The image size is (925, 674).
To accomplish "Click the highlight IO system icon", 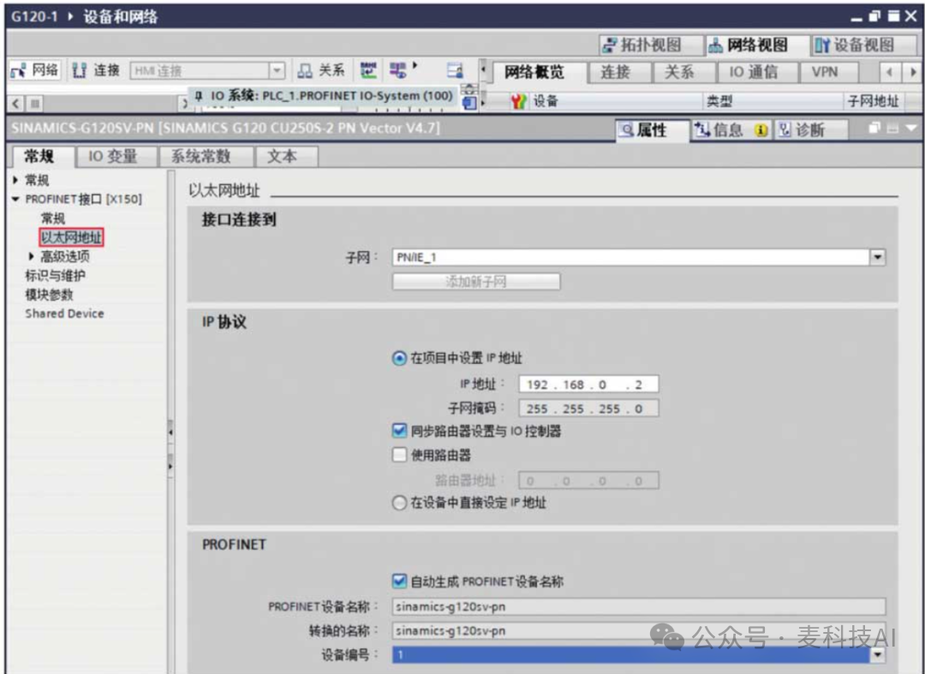I will point(398,71).
